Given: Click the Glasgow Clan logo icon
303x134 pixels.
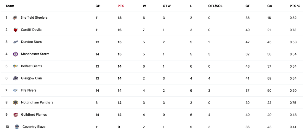Looking at the screenshot, I should pos(15,79).
